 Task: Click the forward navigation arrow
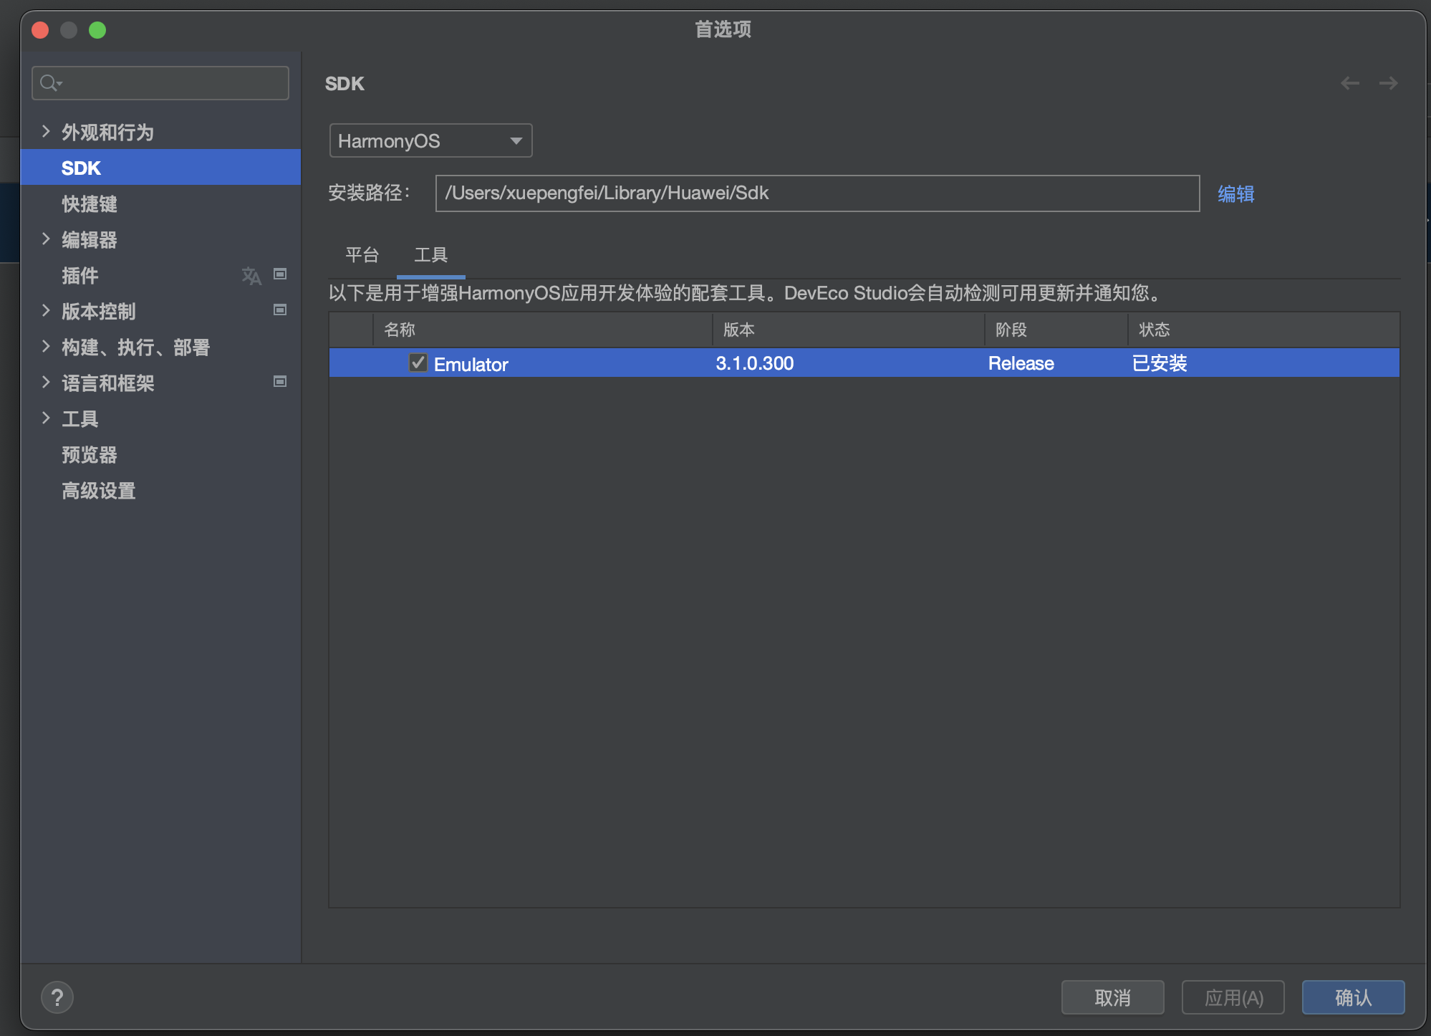tap(1388, 83)
